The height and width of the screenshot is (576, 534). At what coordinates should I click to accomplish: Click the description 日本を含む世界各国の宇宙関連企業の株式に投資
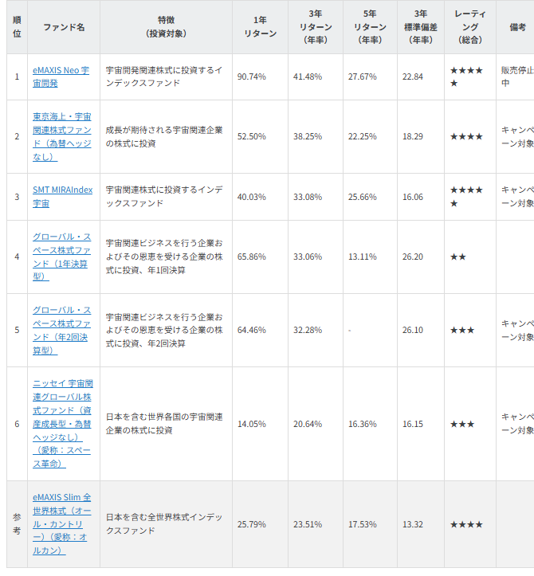164,424
